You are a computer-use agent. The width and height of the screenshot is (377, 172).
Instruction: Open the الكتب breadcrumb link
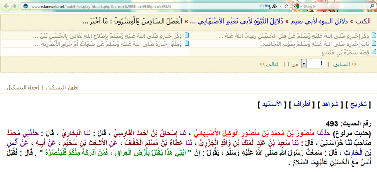point(363,21)
